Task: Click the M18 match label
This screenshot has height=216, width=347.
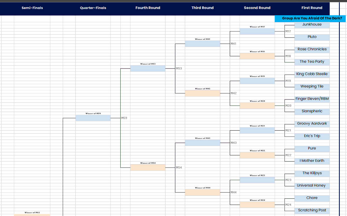Action: point(288,56)
